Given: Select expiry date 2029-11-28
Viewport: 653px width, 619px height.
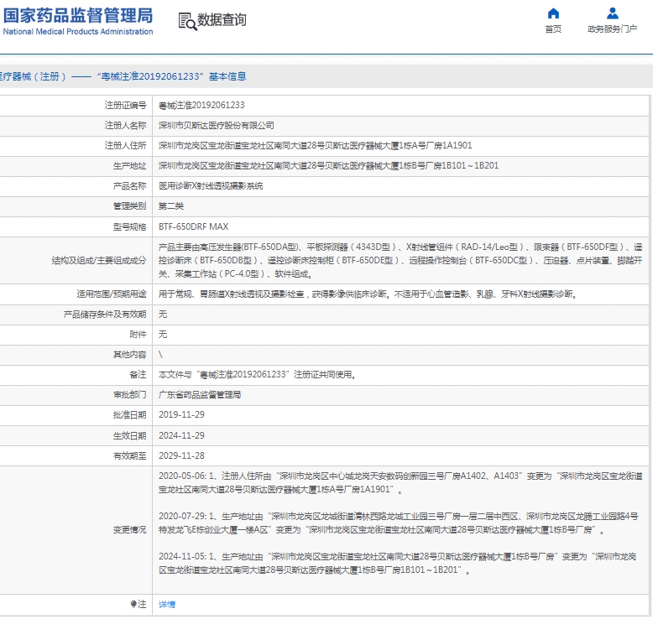Looking at the screenshot, I should tap(181, 455).
